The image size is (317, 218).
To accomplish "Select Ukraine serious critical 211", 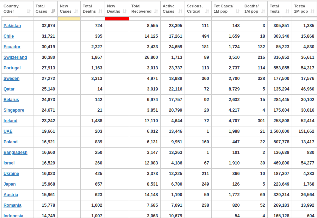I will click(x=205, y=174).
